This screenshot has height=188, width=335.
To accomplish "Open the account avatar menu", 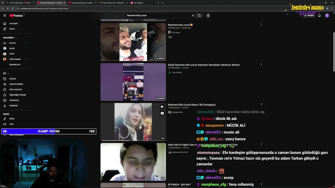I will coord(327,15).
